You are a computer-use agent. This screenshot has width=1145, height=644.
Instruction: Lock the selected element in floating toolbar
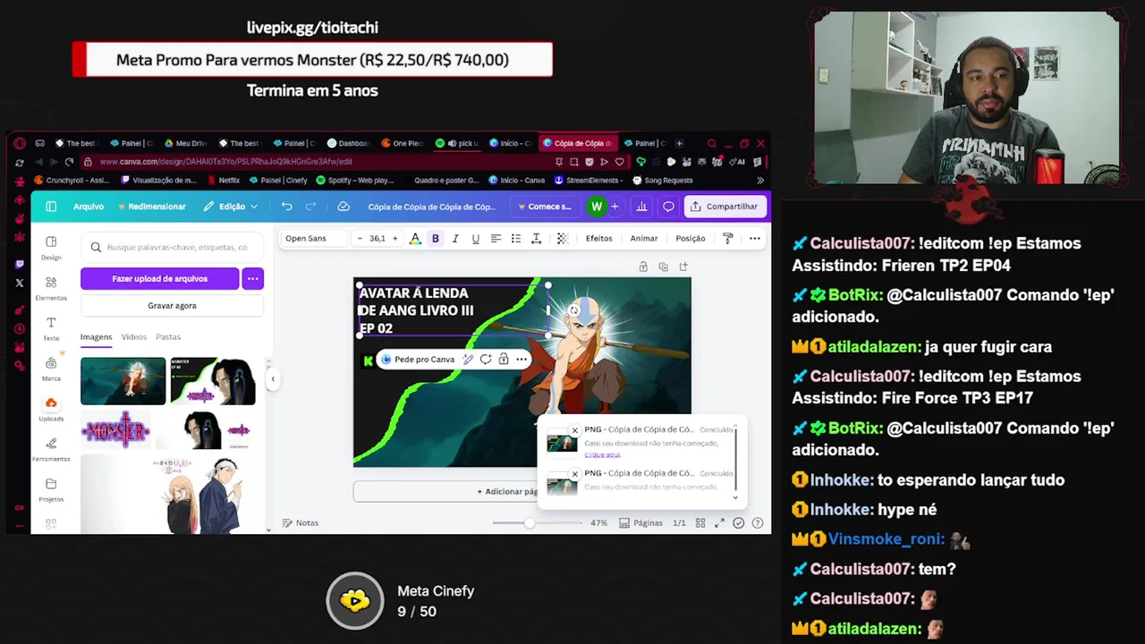(x=504, y=360)
